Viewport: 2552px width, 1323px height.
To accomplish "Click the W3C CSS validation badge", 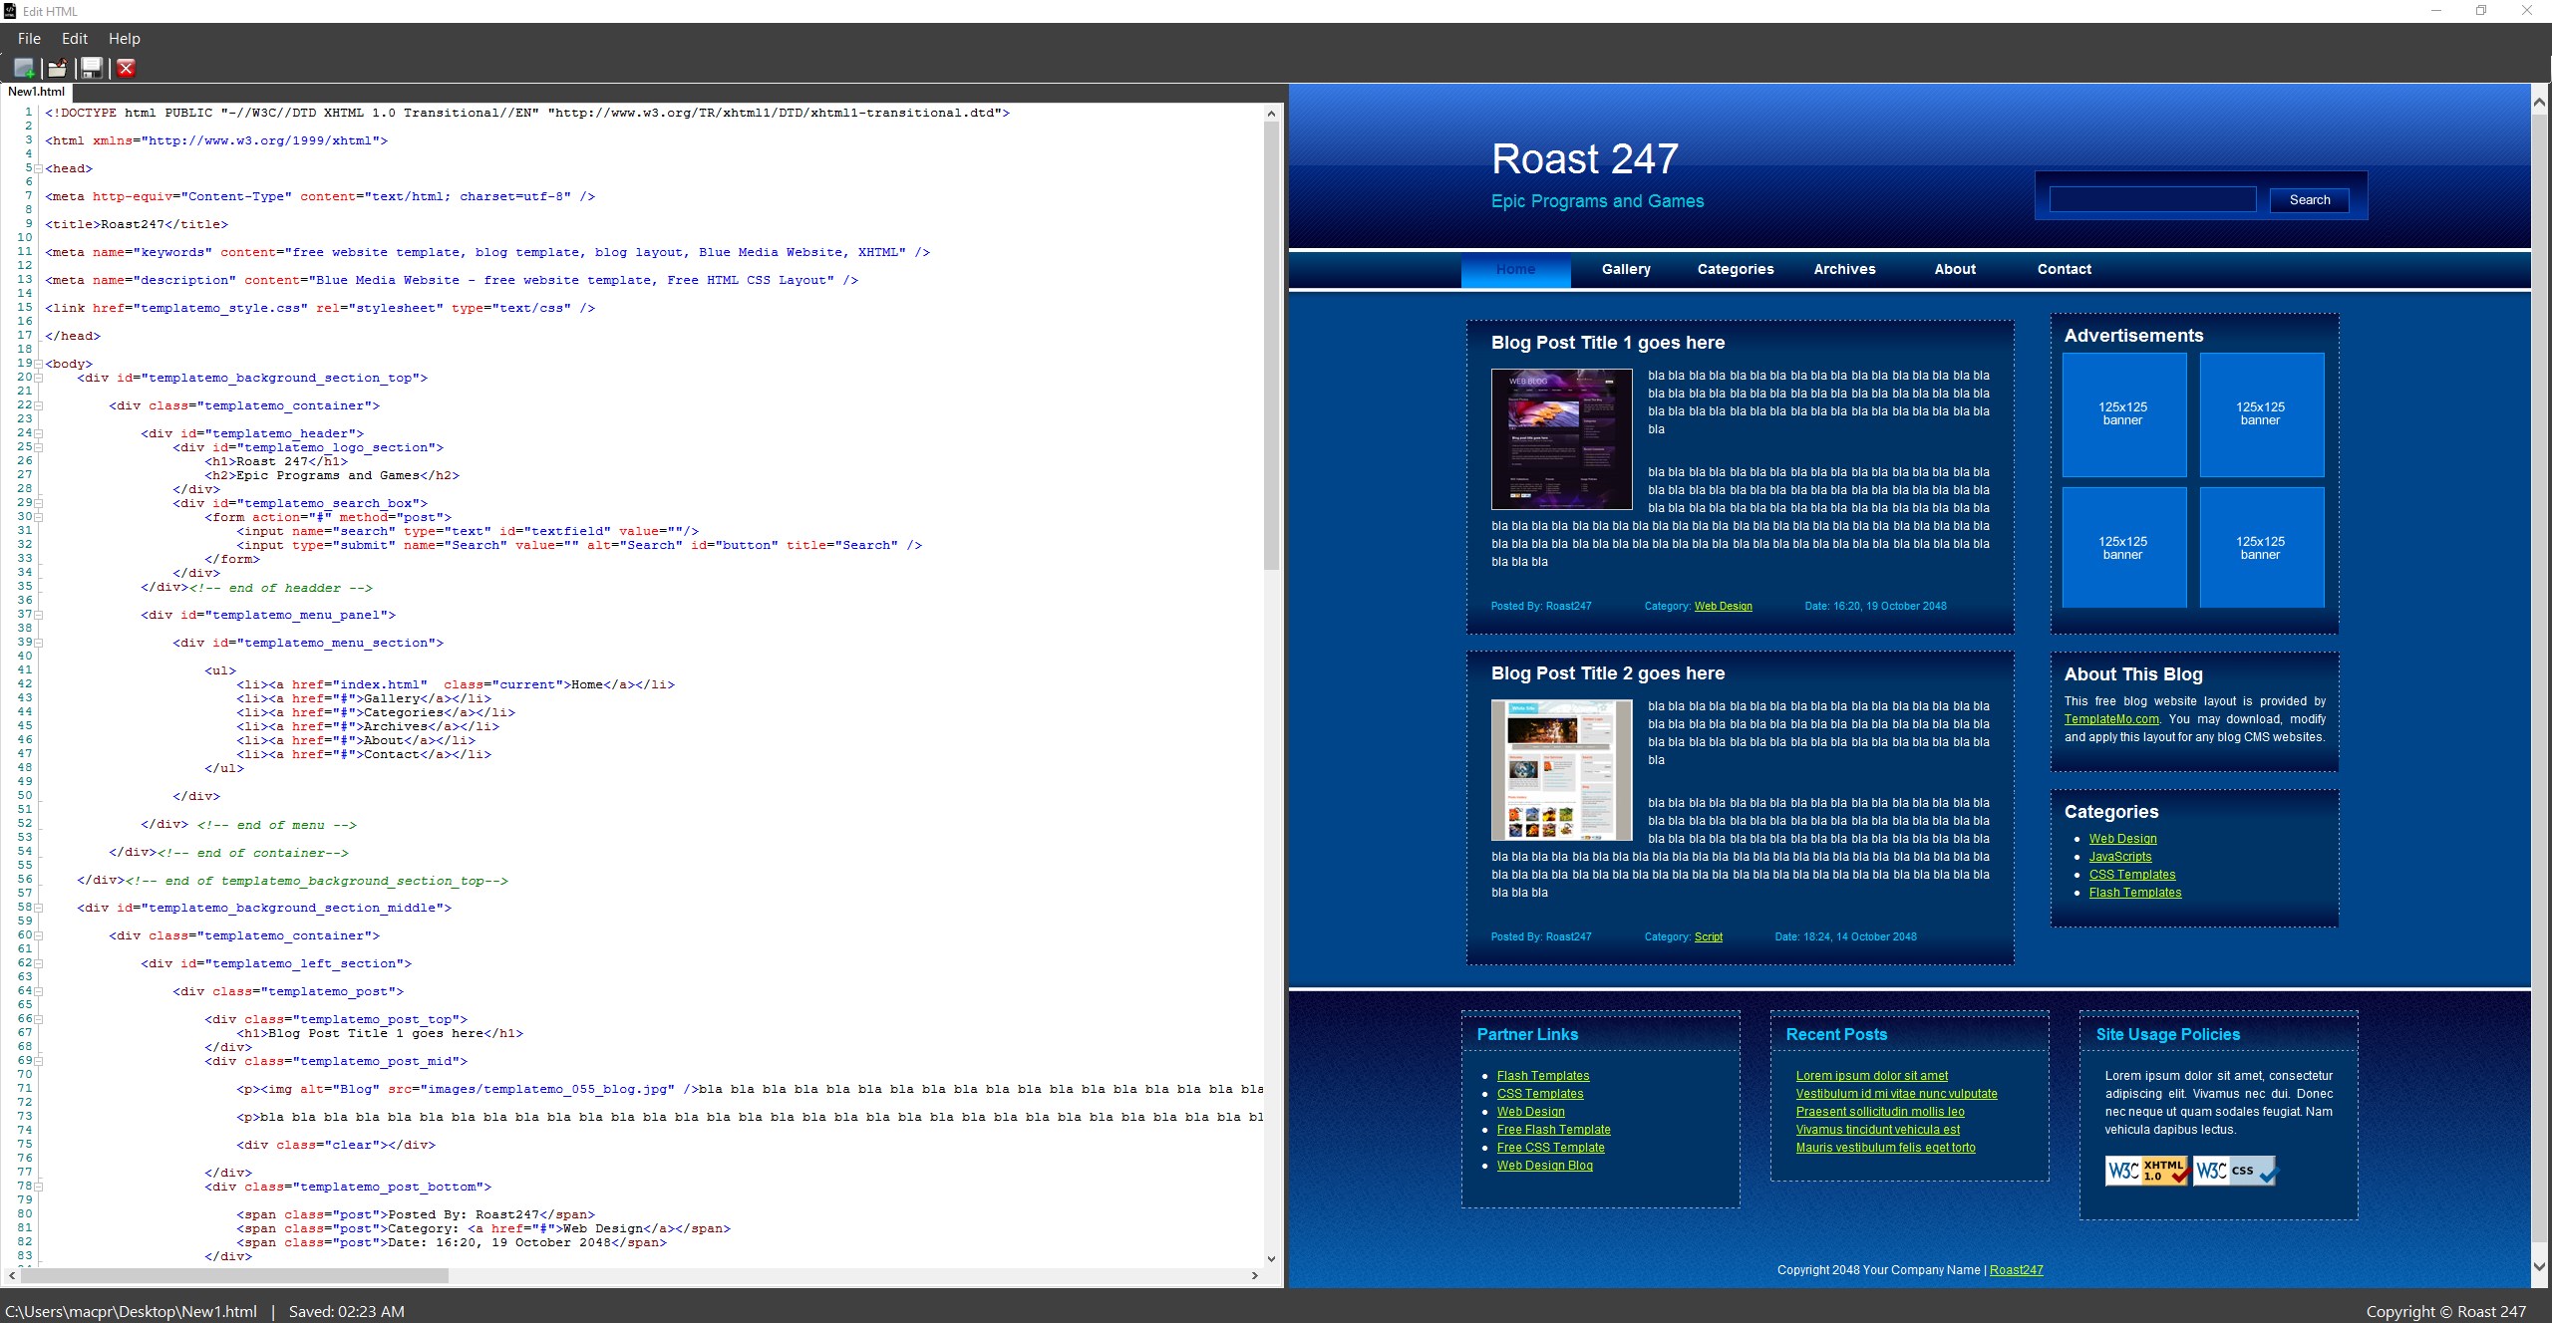I will [2235, 1171].
